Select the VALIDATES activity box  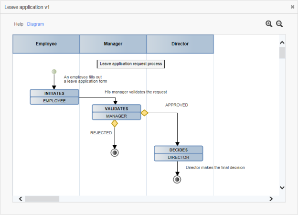click(117, 112)
